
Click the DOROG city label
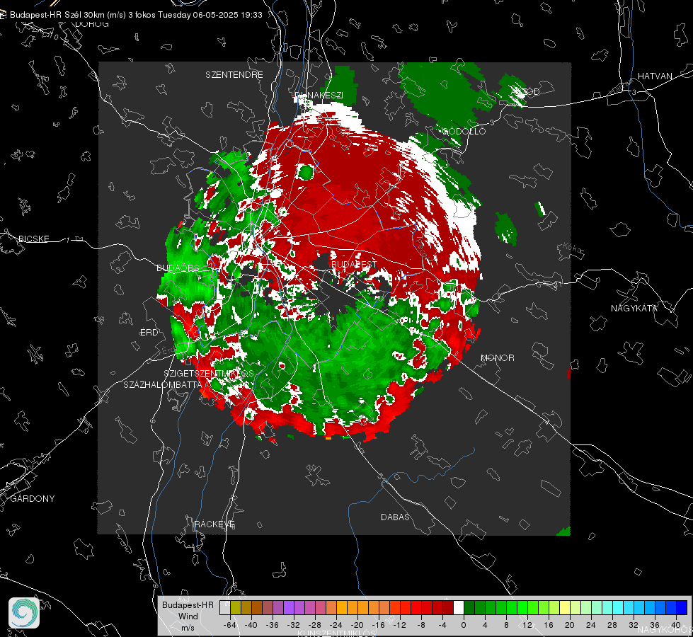[92, 24]
